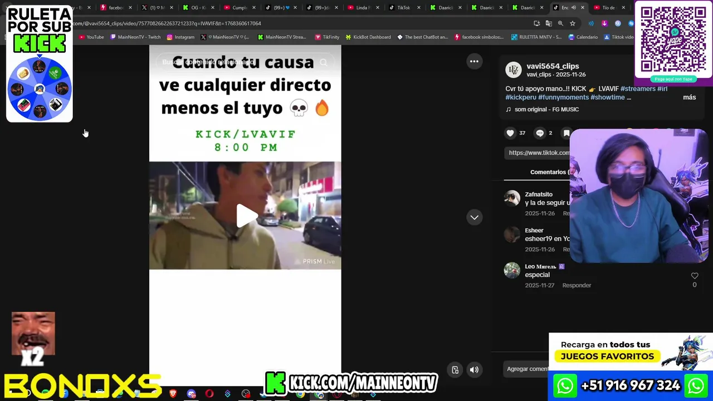
Task: Open the YouTube bookmark
Action: click(x=91, y=37)
